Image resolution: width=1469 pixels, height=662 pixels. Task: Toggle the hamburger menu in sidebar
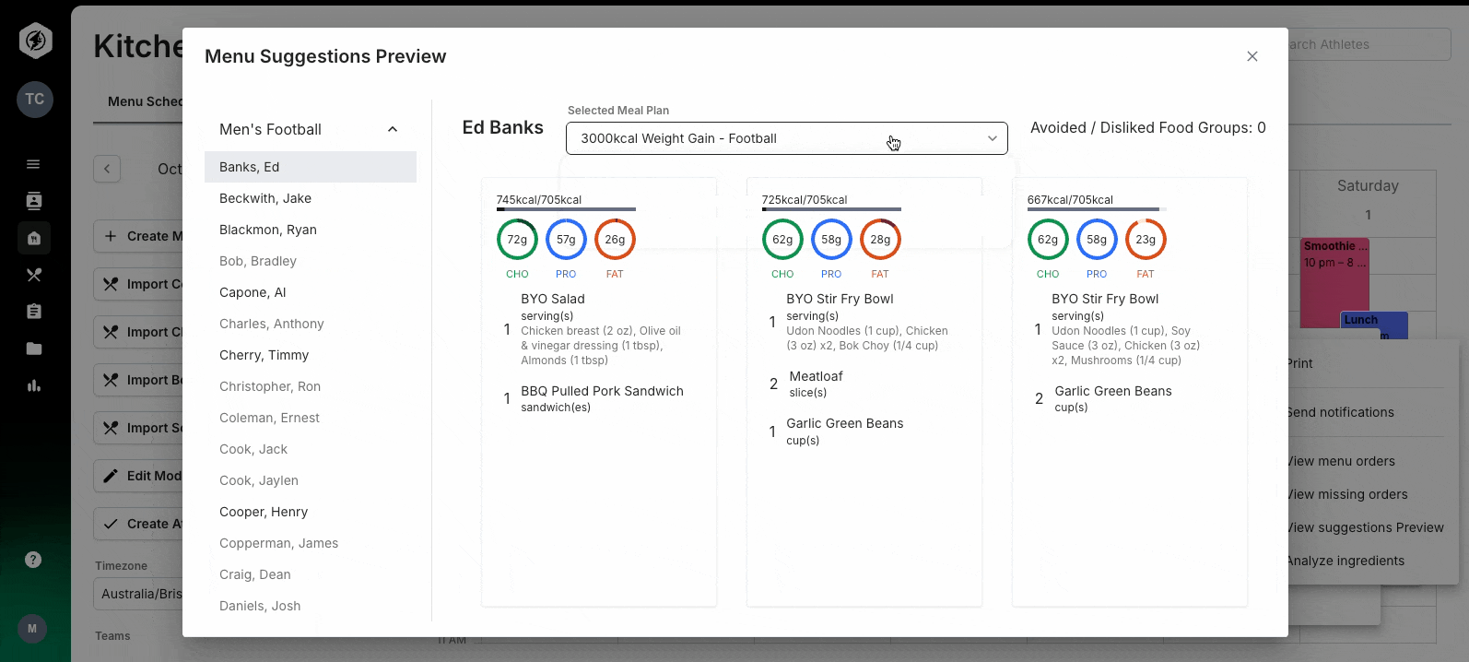33,164
